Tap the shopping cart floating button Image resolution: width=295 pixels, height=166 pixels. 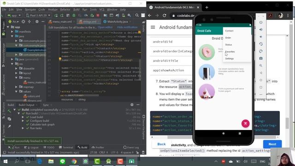click(245, 124)
